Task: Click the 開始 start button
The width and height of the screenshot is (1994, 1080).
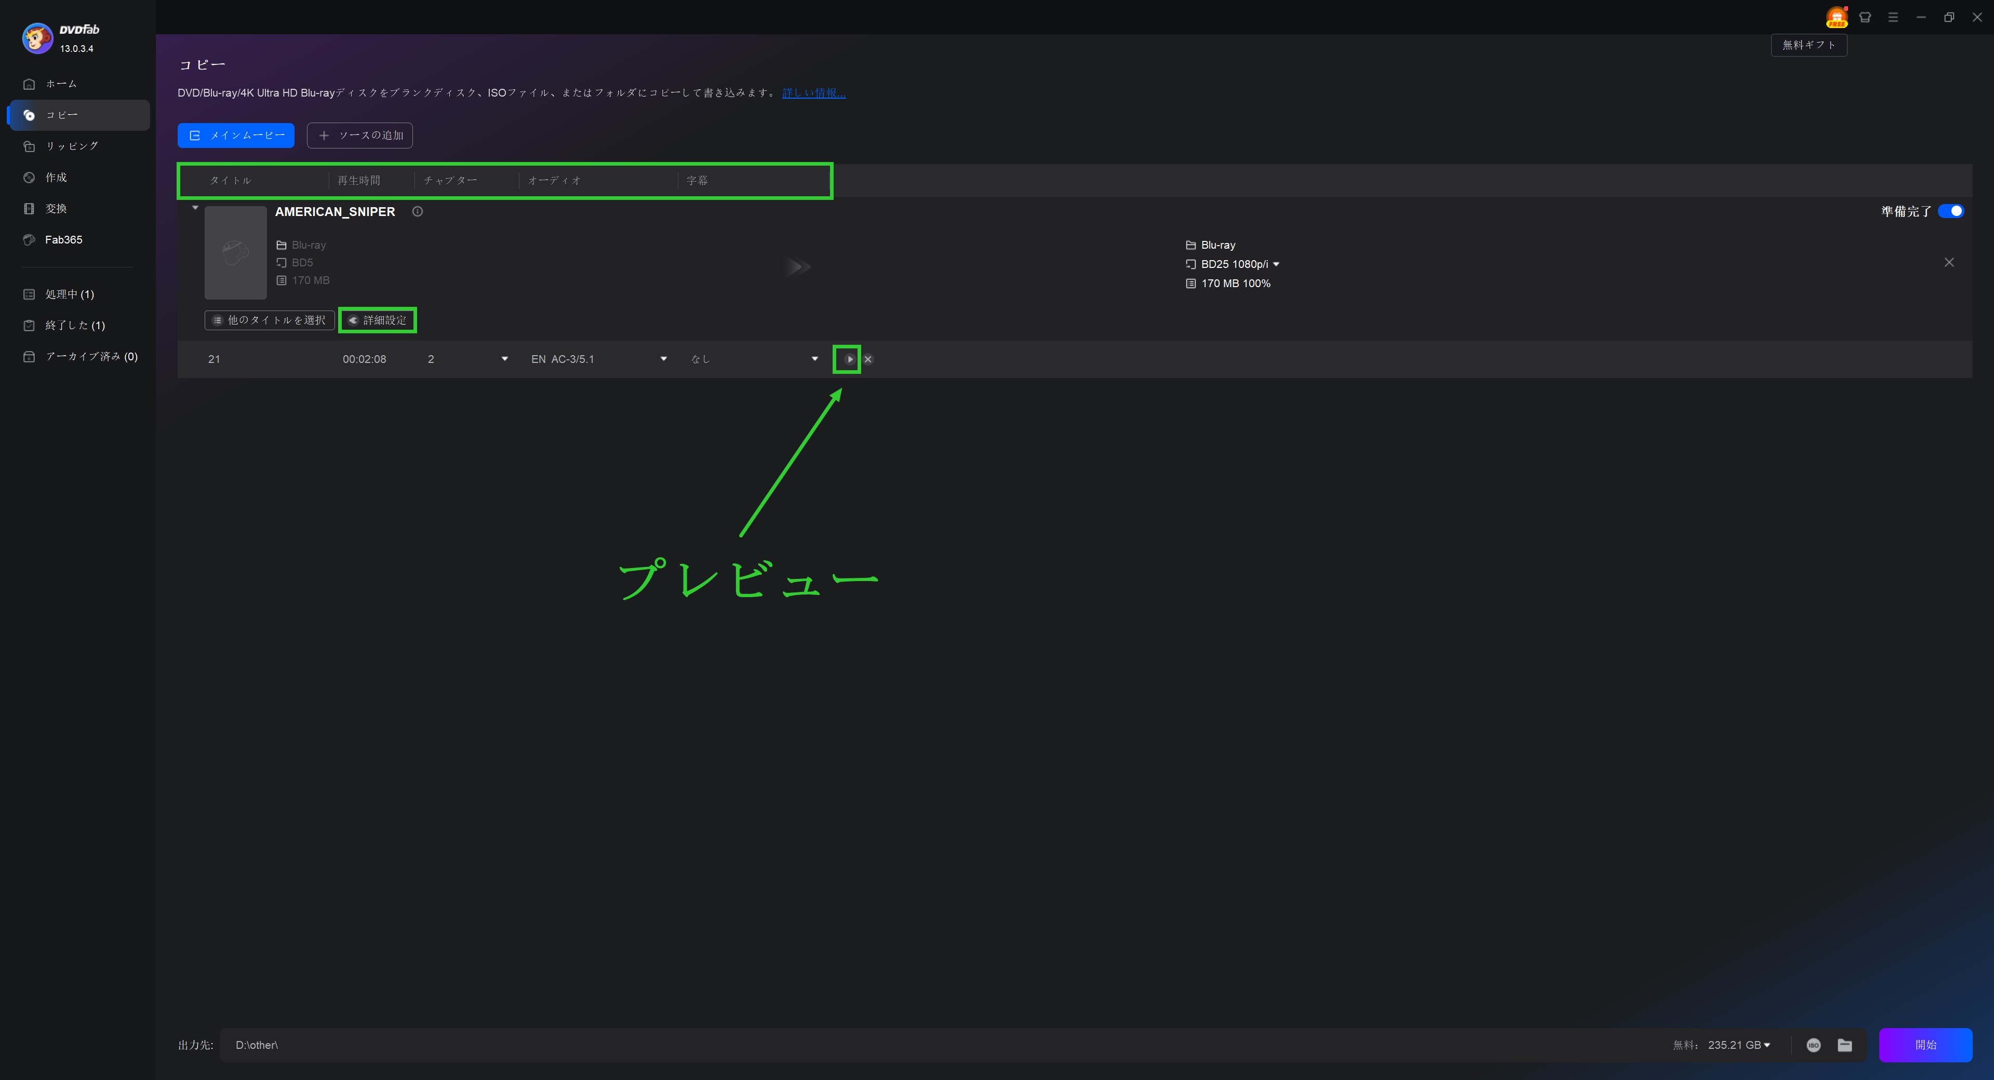Action: pos(1925,1045)
